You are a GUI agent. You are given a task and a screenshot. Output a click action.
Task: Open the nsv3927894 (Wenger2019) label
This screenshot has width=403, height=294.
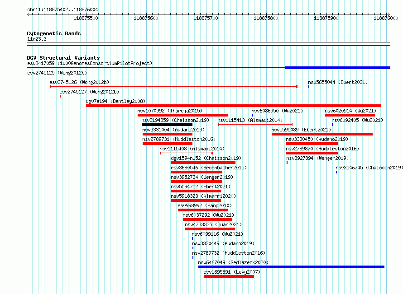tap(317, 158)
